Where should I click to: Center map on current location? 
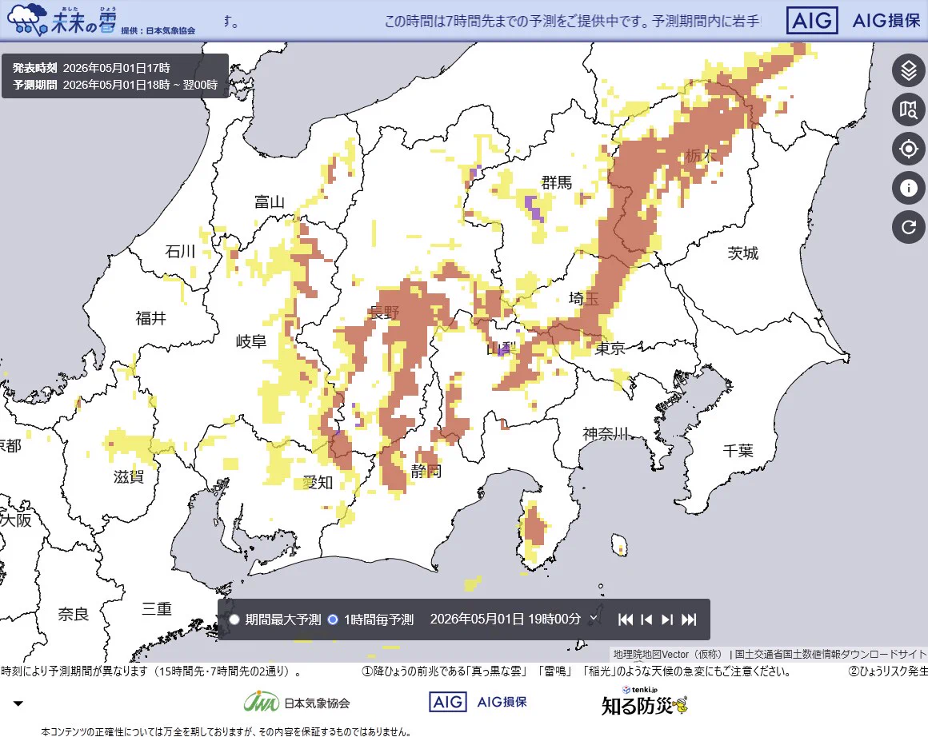point(909,149)
